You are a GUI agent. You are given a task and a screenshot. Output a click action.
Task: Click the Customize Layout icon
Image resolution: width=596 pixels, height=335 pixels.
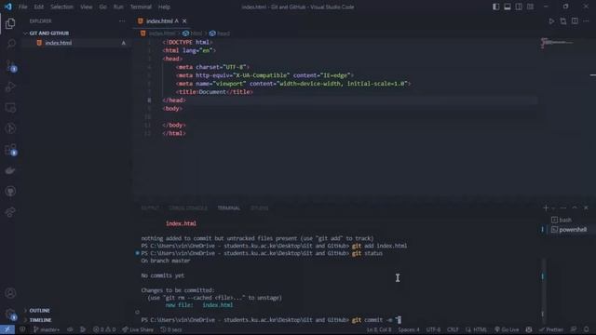click(530, 7)
